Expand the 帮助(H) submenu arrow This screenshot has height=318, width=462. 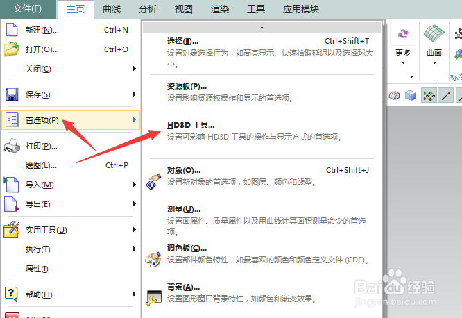click(135, 294)
